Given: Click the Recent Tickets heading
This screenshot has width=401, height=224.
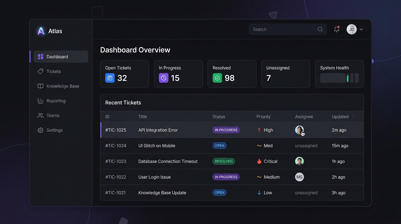Looking at the screenshot, I should pyautogui.click(x=123, y=103).
